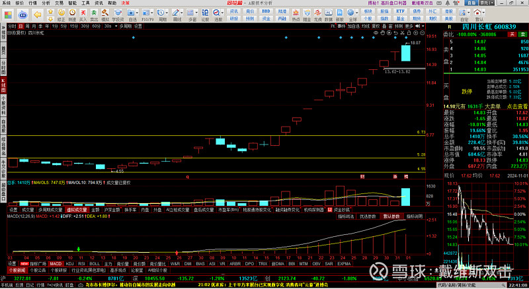The height and width of the screenshot is (289, 529).
Task: Click the 多周期 button
Action: click(x=125, y=26)
